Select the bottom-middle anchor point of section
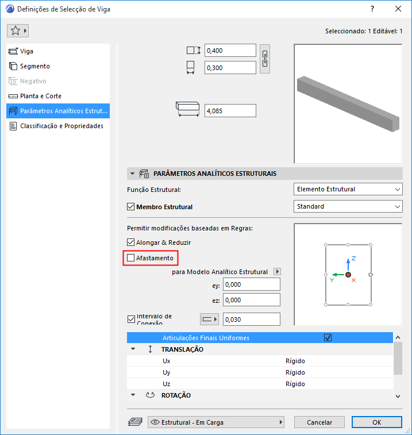This screenshot has height=435, width=412. [348, 305]
